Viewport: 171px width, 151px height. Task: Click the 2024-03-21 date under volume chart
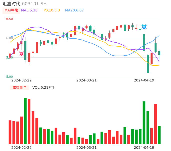click(86, 148)
